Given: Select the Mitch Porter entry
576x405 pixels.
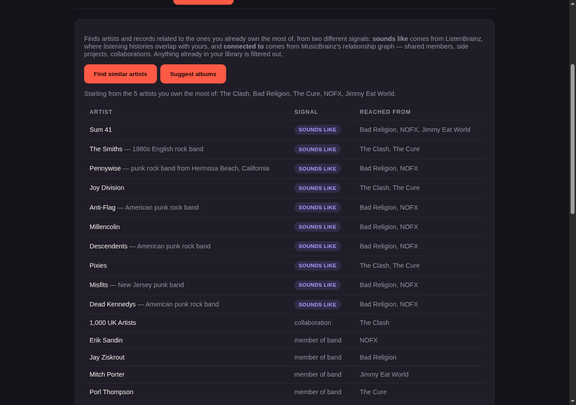Looking at the screenshot, I should coord(107,374).
